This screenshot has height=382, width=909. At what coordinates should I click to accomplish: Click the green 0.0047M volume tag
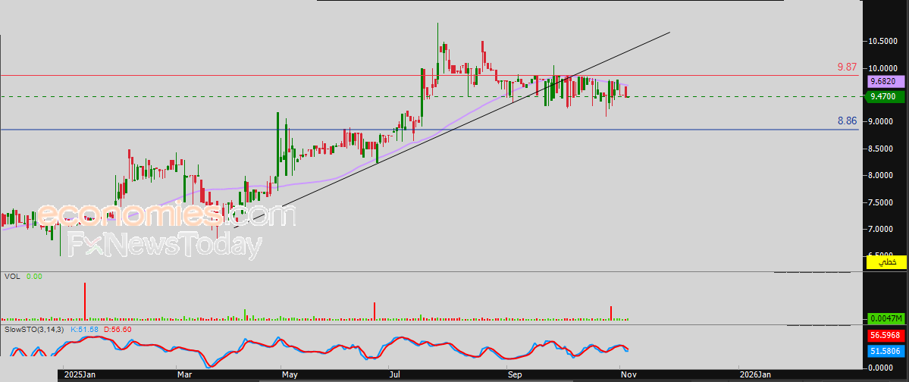(885, 318)
